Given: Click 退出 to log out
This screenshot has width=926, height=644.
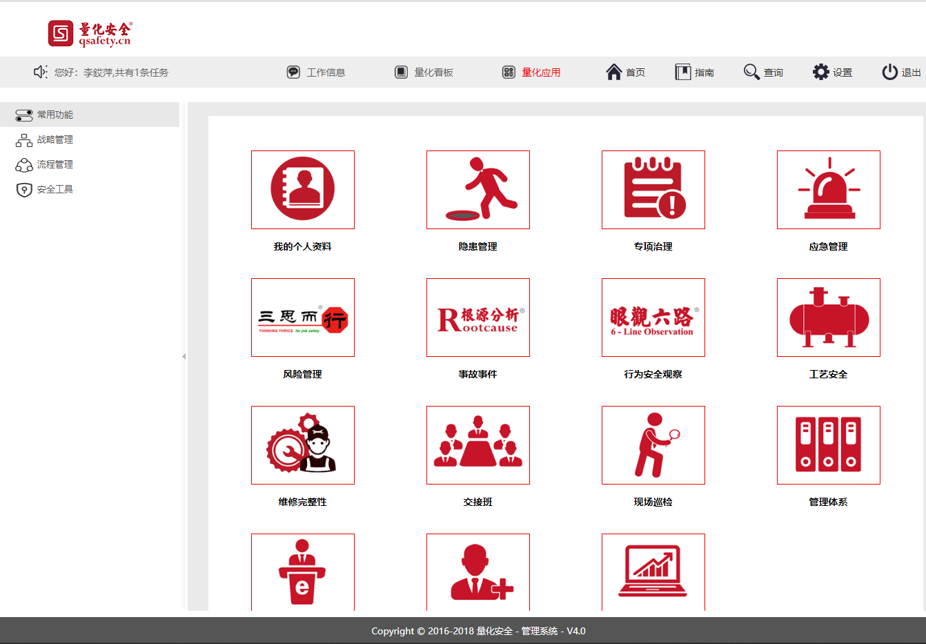Looking at the screenshot, I should point(901,72).
